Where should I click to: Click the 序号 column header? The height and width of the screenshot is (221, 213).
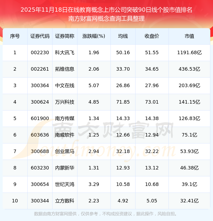click(x=15, y=36)
